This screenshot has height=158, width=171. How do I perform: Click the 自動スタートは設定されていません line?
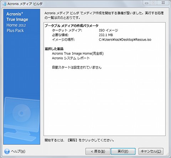(x=77, y=67)
